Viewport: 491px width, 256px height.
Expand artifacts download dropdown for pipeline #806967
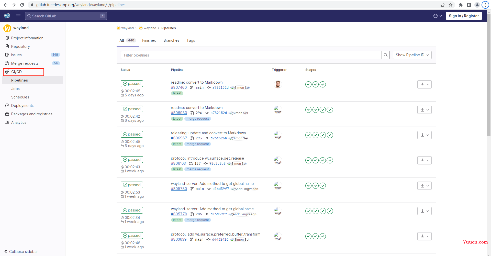(425, 135)
